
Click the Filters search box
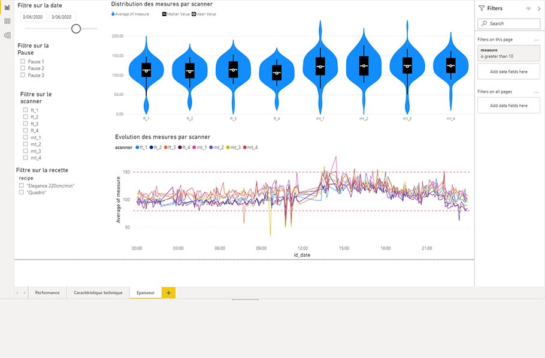(x=509, y=23)
